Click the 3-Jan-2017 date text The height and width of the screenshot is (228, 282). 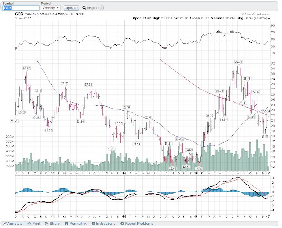click(23, 18)
